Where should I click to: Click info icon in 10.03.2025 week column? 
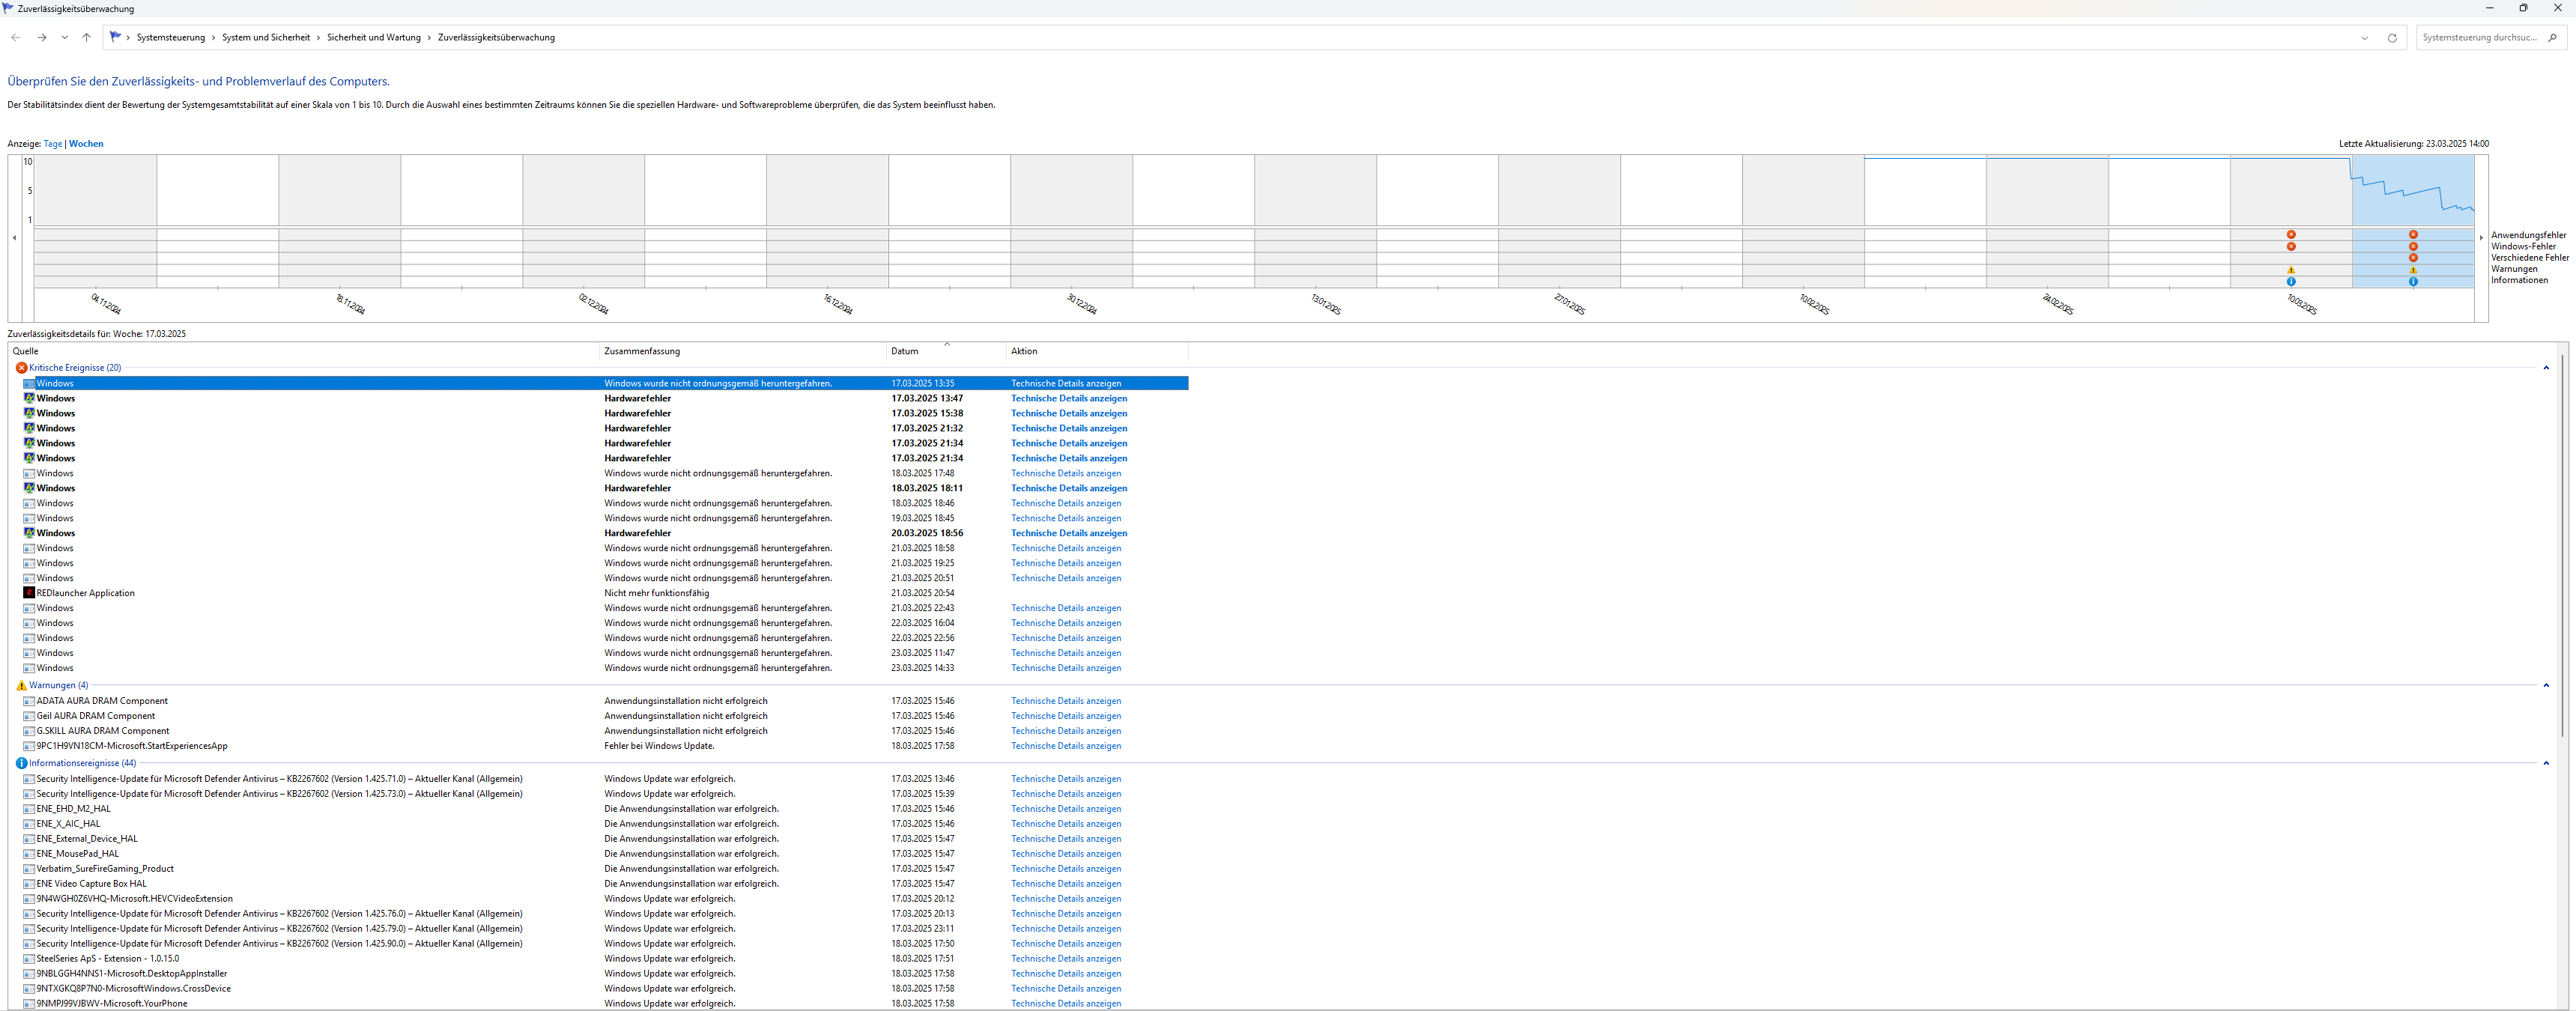2291,282
